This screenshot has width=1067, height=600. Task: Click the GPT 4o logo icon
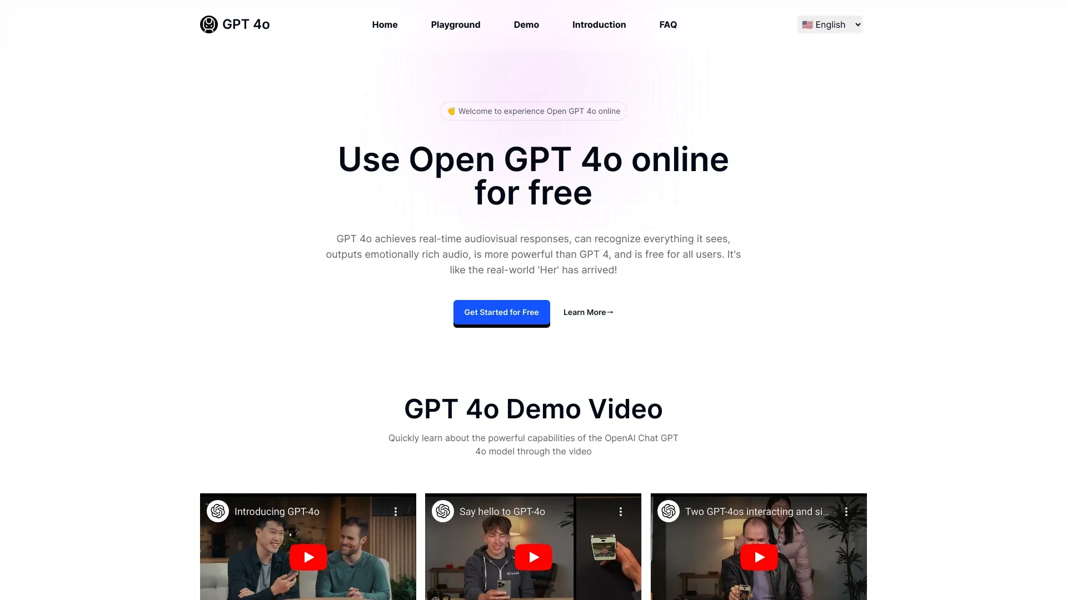(x=209, y=24)
